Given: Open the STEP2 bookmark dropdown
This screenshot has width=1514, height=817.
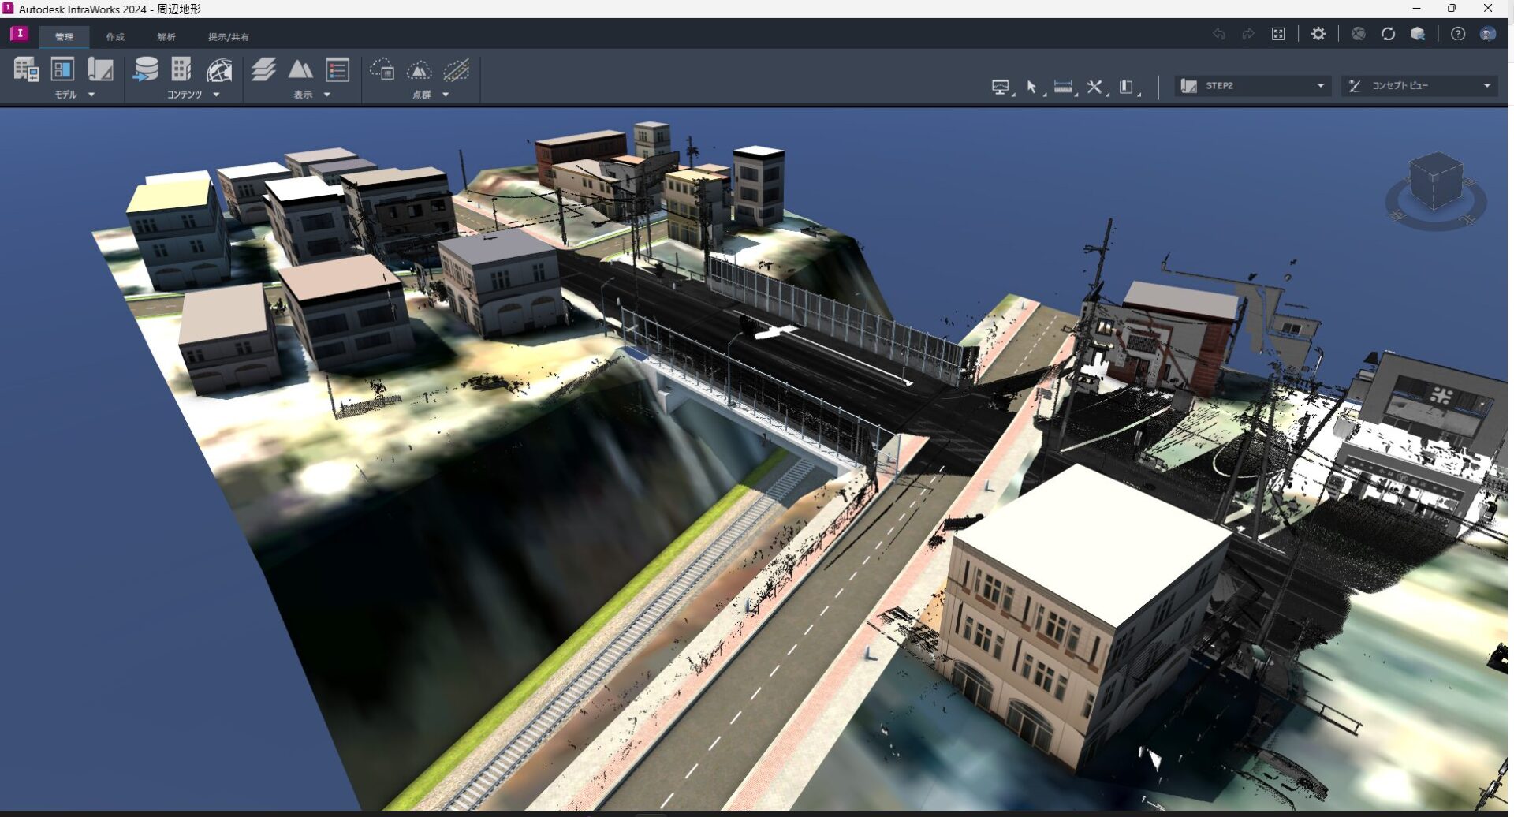Looking at the screenshot, I should point(1319,86).
